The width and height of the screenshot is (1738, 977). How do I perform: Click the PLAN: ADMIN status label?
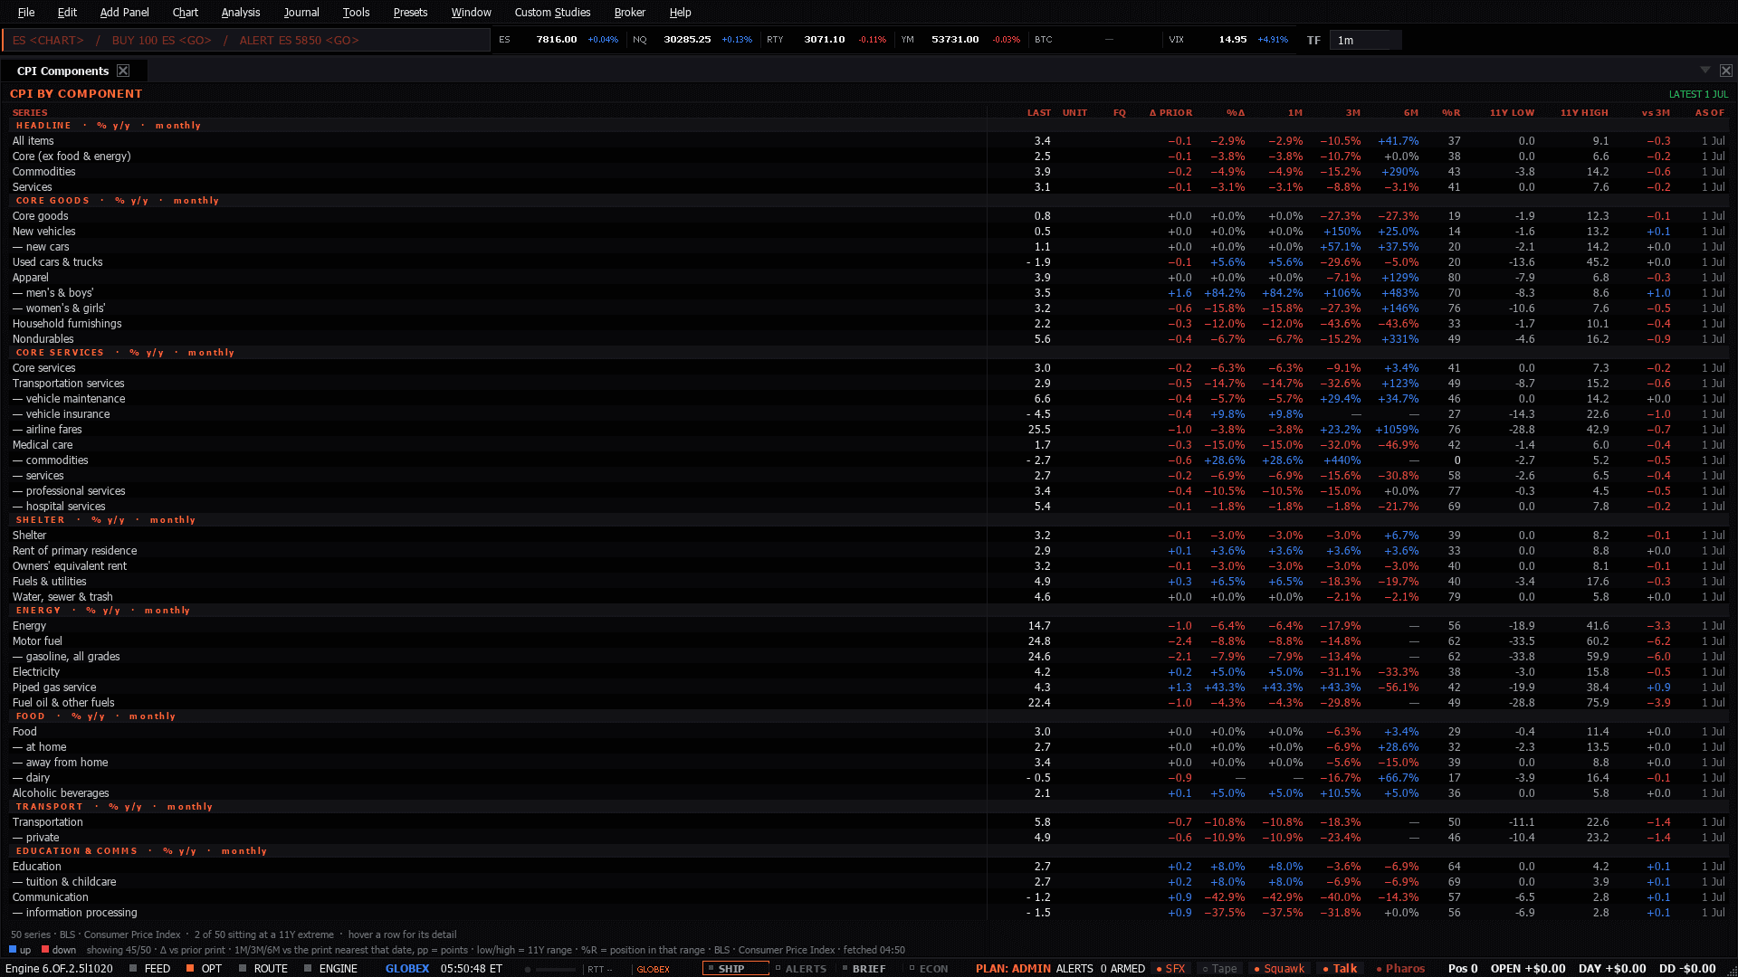pyautogui.click(x=1013, y=968)
